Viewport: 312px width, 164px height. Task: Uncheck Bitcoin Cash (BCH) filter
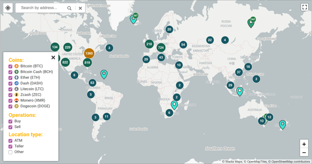10,72
